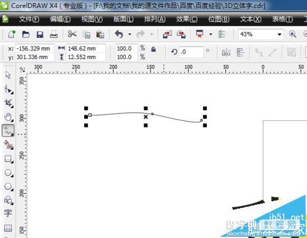The image size is (307, 238).
Task: Select the Ellipse tool
Action: [9, 173]
